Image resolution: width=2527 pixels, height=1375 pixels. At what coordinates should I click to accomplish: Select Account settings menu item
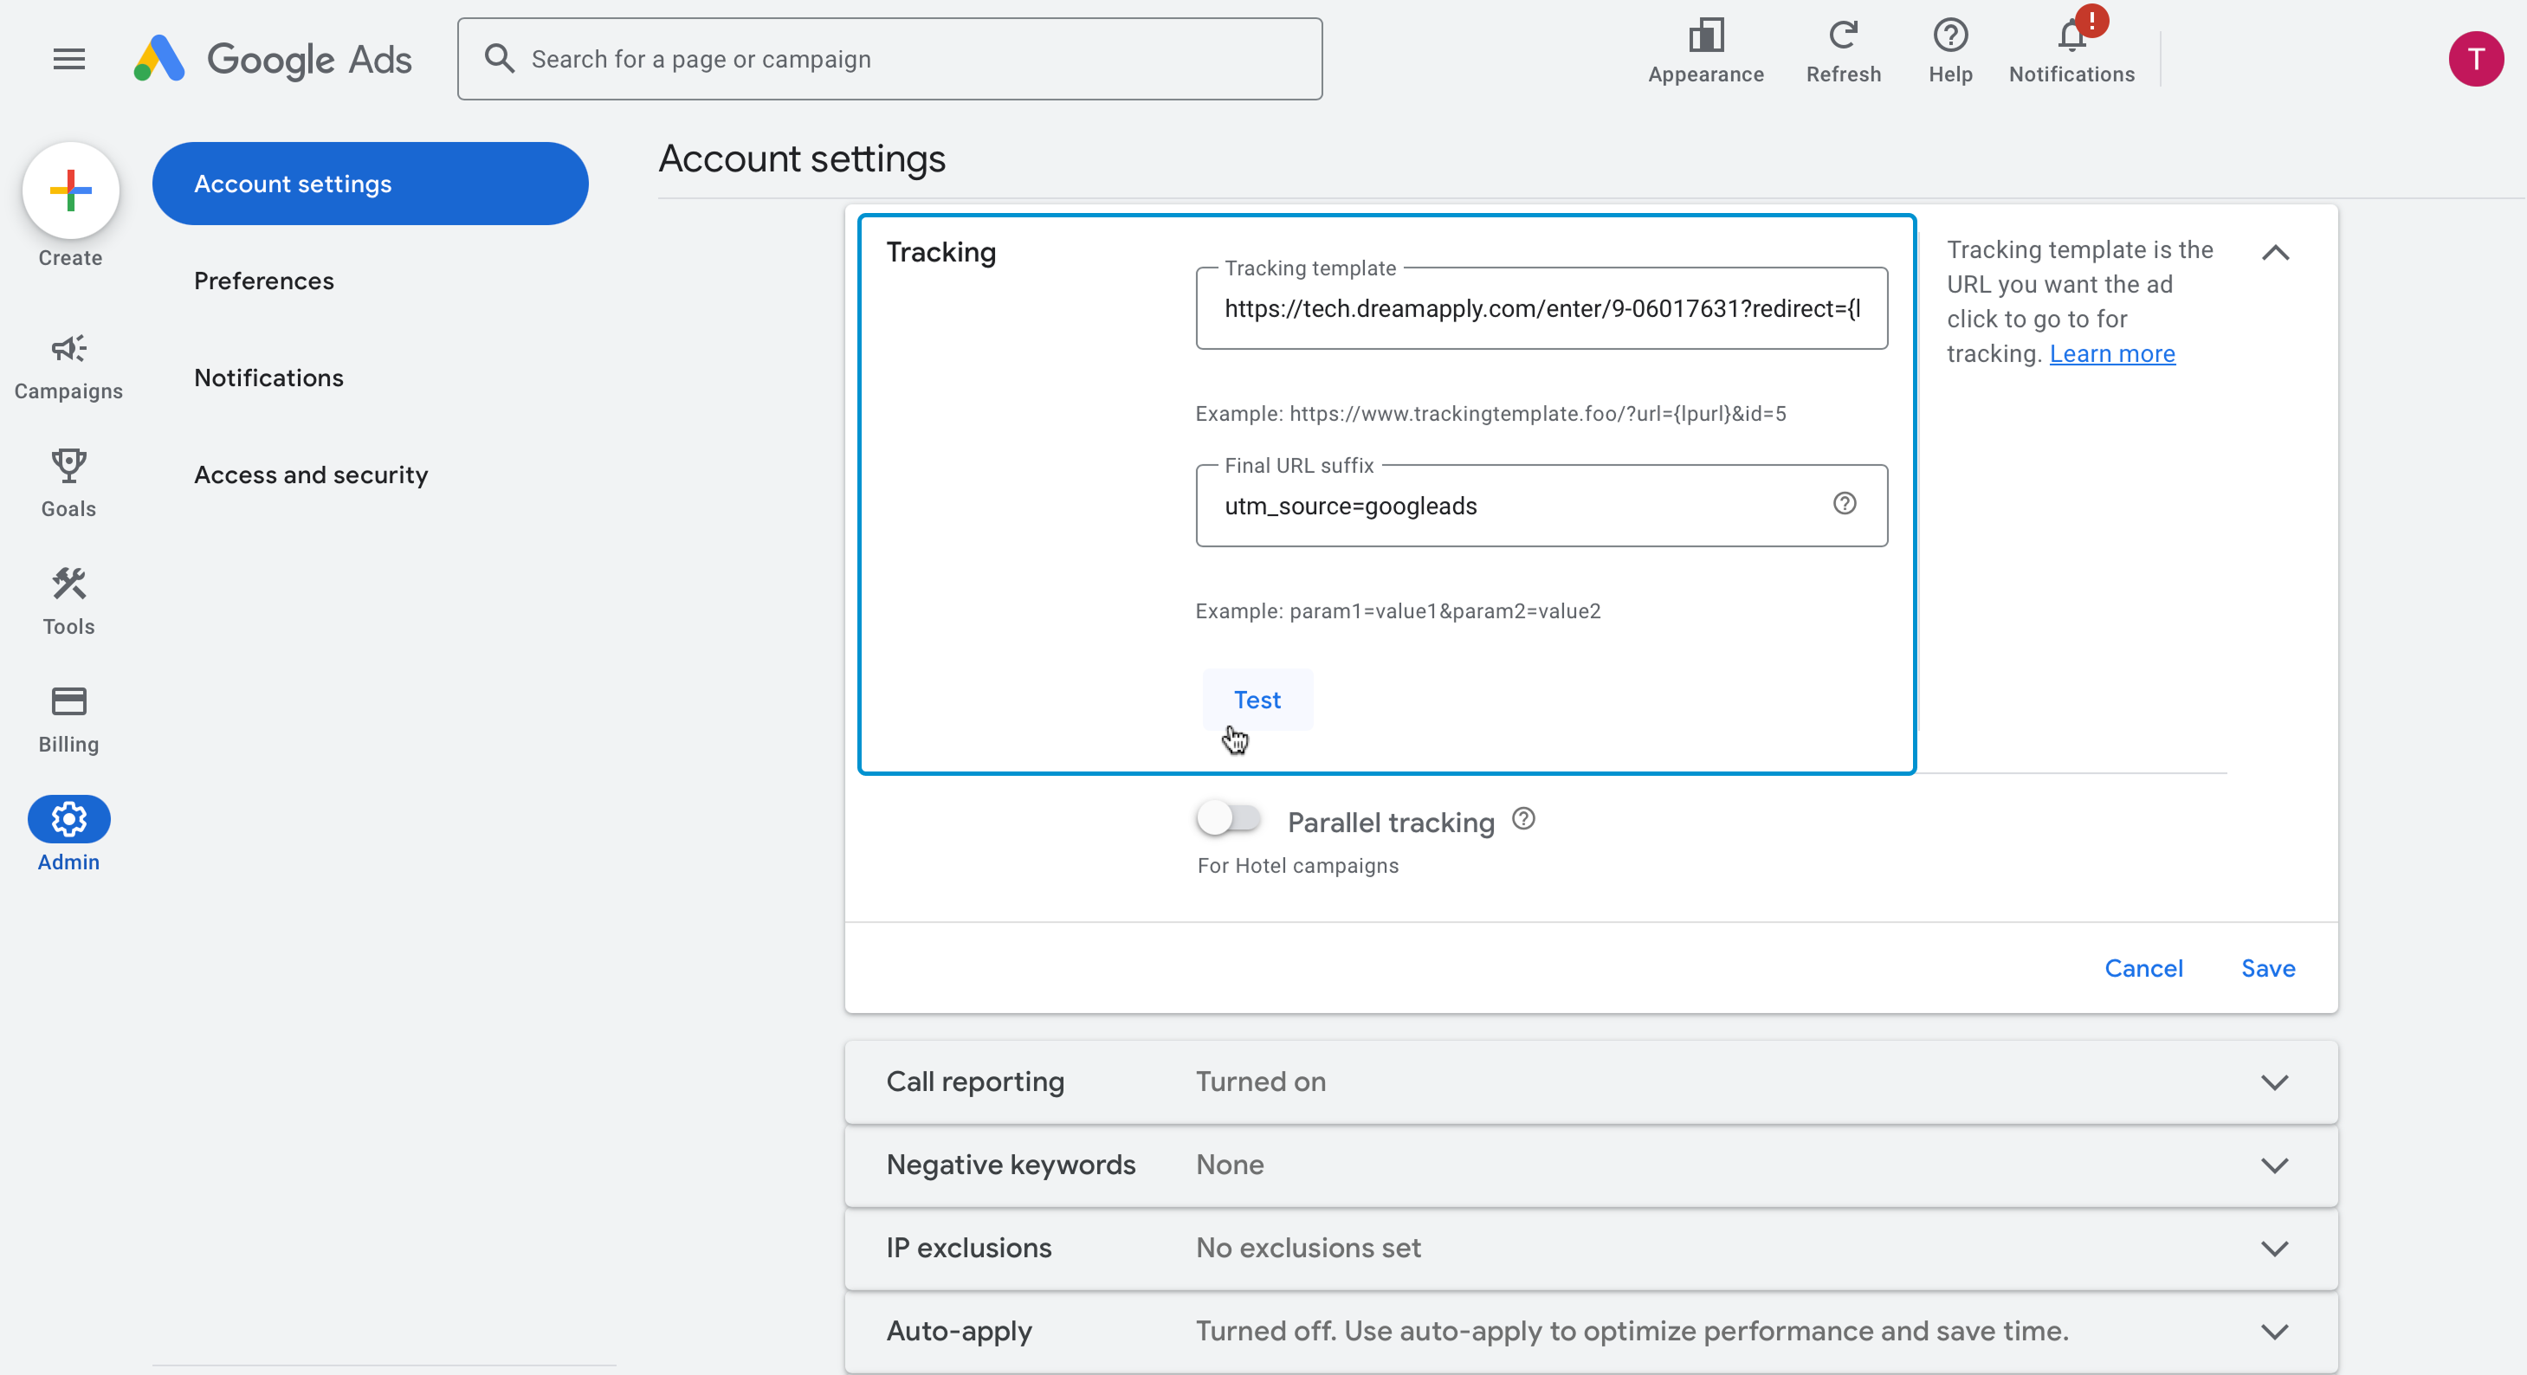370,184
